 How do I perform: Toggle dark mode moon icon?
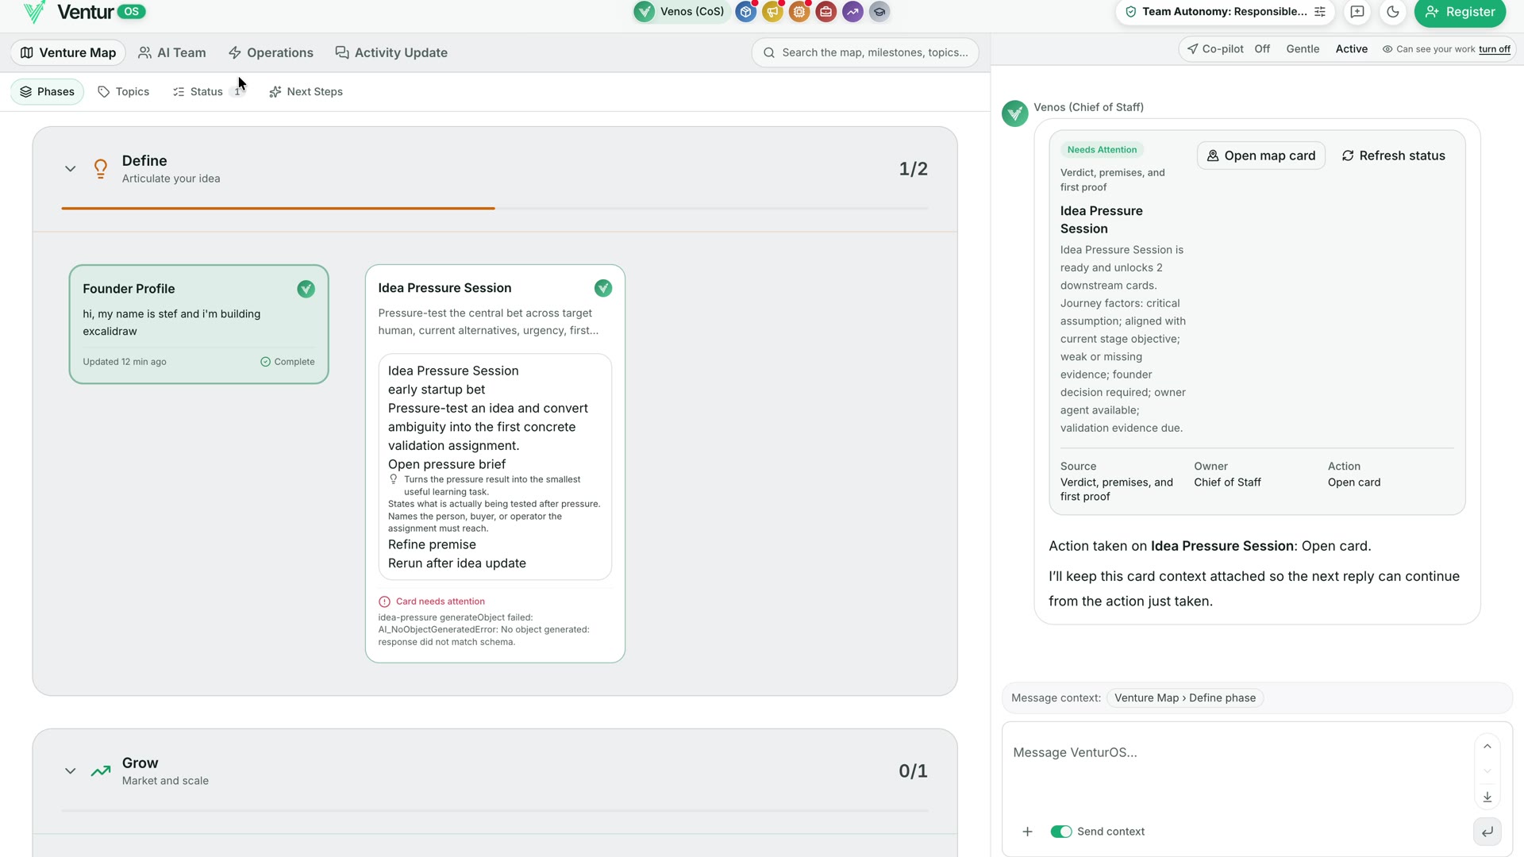click(x=1393, y=12)
